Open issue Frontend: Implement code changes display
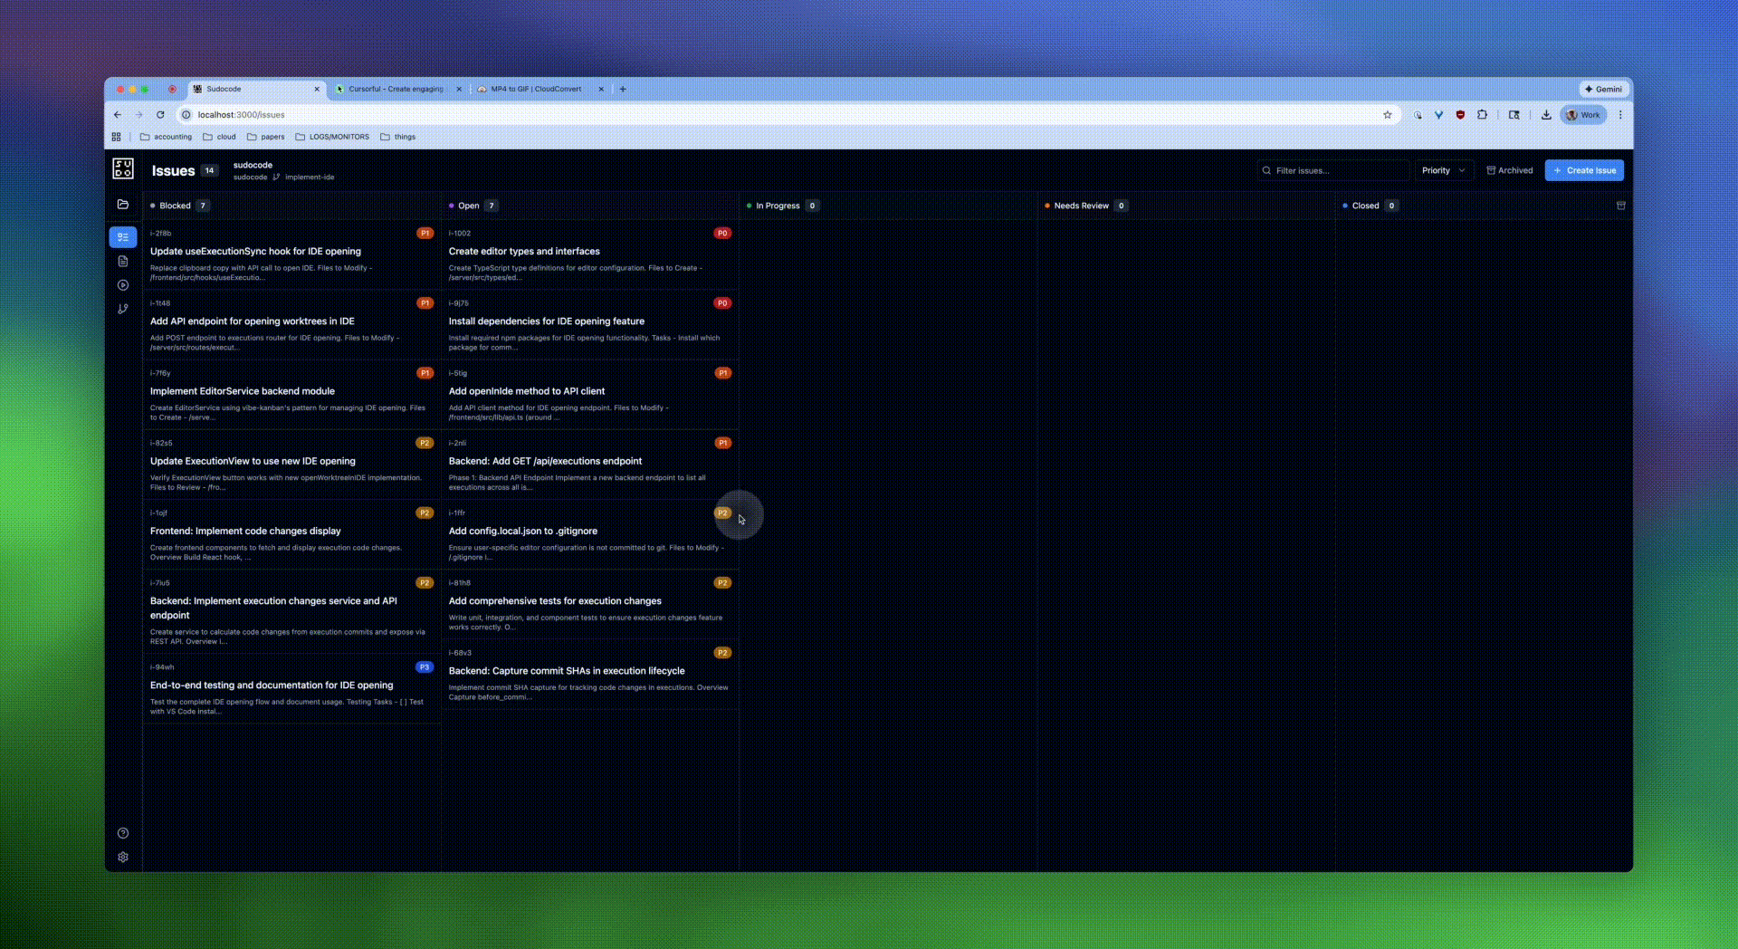Image resolution: width=1738 pixels, height=949 pixels. (291, 533)
